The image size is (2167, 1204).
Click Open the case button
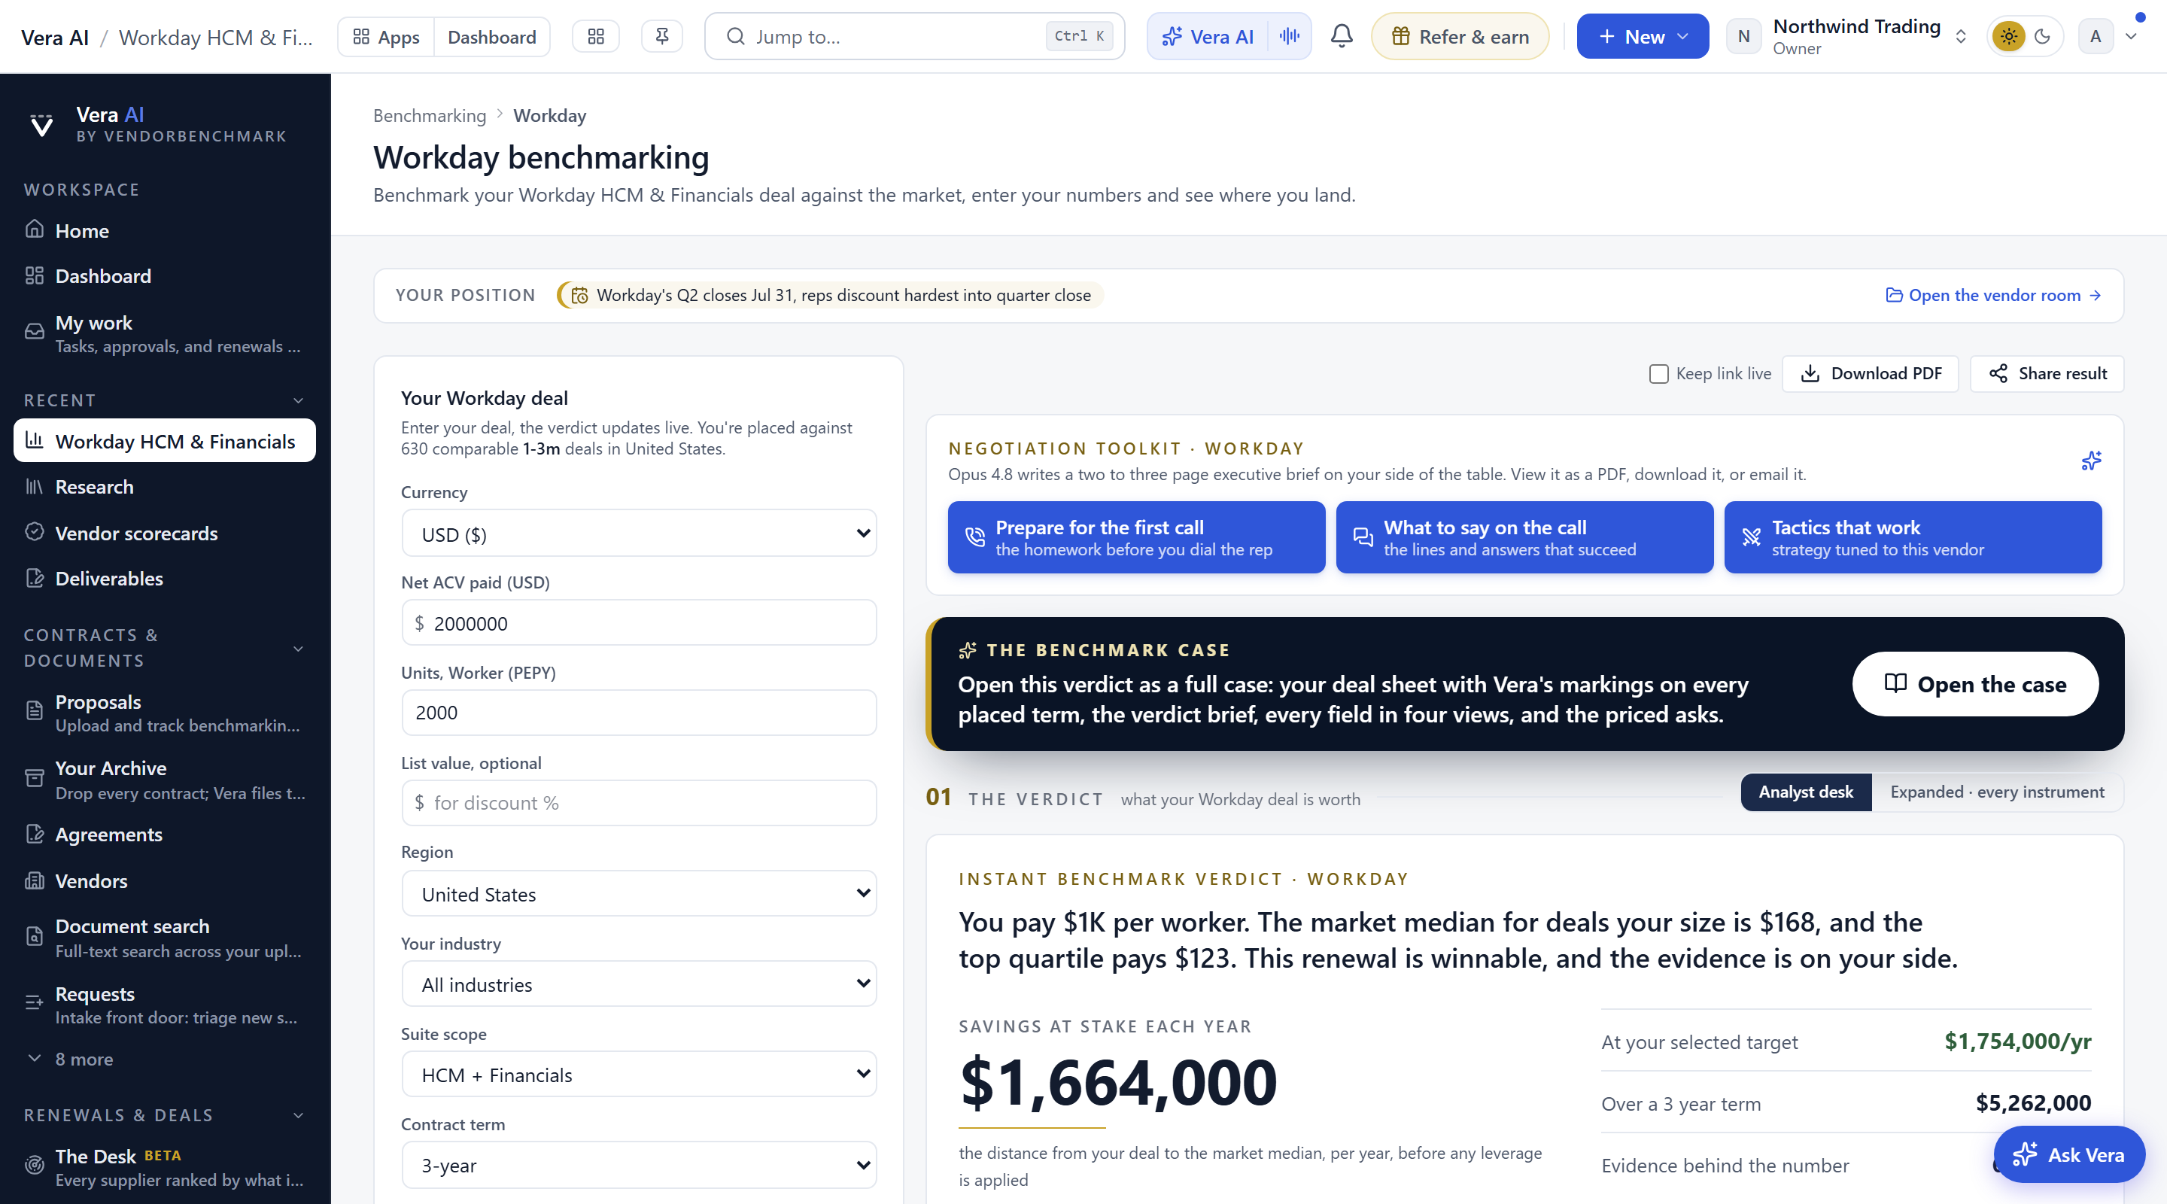coord(1974,684)
